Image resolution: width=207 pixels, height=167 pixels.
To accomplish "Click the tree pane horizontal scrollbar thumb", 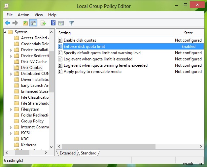I will pyautogui.click(x=22, y=153).
